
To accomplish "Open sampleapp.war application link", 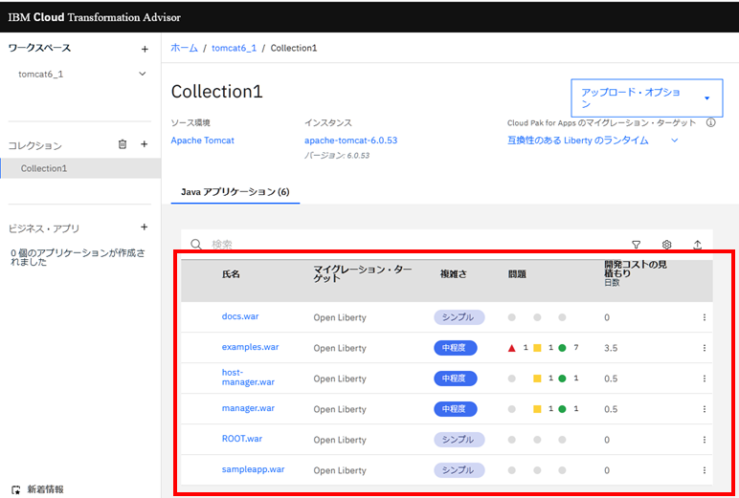I will pos(253,469).
